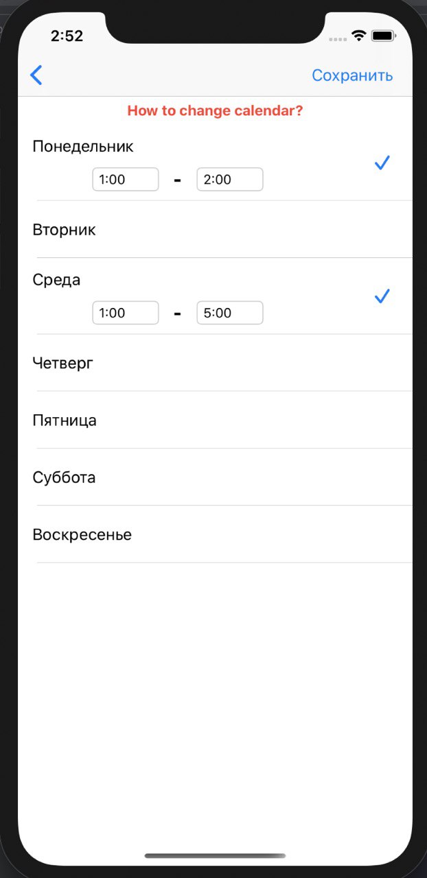Uncheck the Среда checkmark
427x878 pixels.
pyautogui.click(x=382, y=296)
